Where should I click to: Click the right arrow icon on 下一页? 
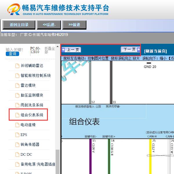(x=139, y=49)
